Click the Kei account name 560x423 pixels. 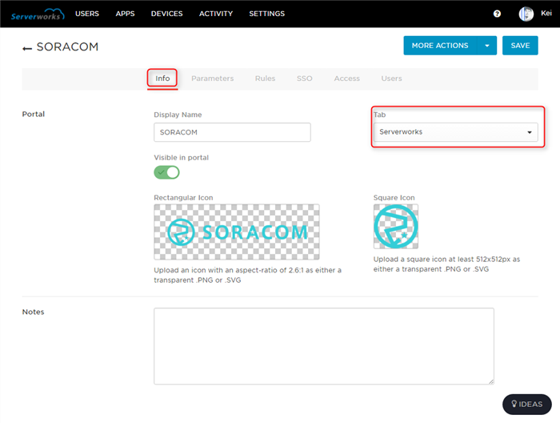546,14
